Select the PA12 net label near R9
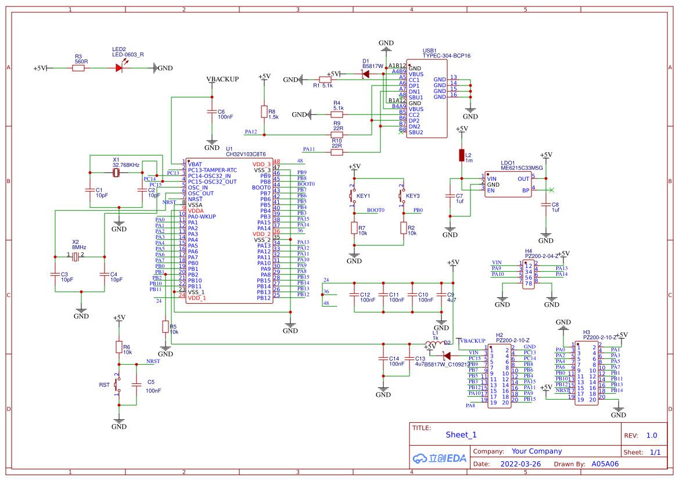Image resolution: width=679 pixels, height=481 pixels. pos(251,132)
